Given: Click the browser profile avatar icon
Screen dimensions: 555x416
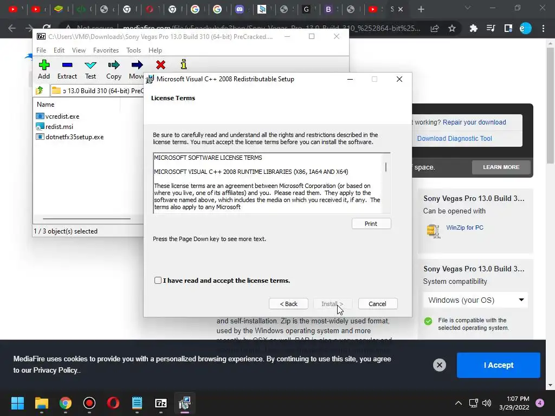Looking at the screenshot, I should pyautogui.click(x=526, y=28).
